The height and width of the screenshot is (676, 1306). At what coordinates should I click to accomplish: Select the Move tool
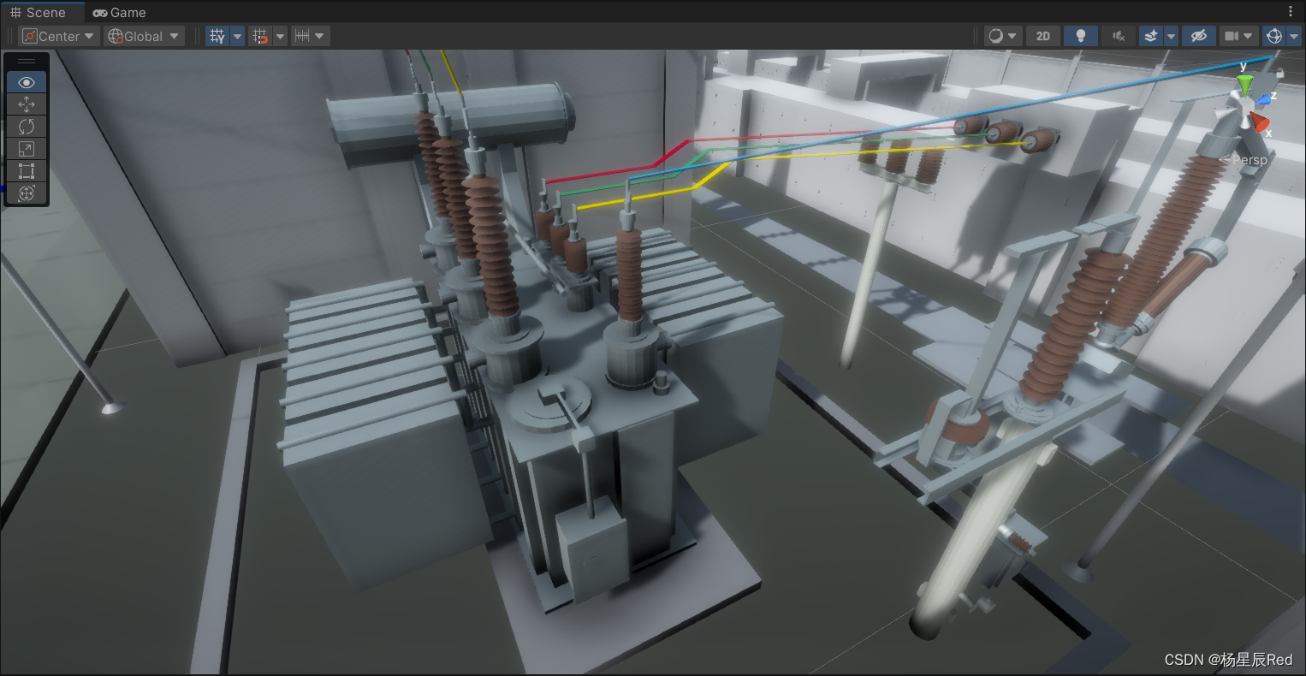pyautogui.click(x=27, y=104)
